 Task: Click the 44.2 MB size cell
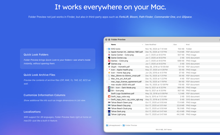180,114
